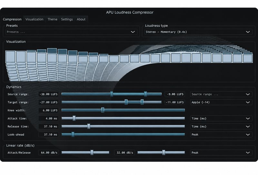This screenshot has height=175, width=258.
Task: Go to the Settings tab
Action: point(67,19)
